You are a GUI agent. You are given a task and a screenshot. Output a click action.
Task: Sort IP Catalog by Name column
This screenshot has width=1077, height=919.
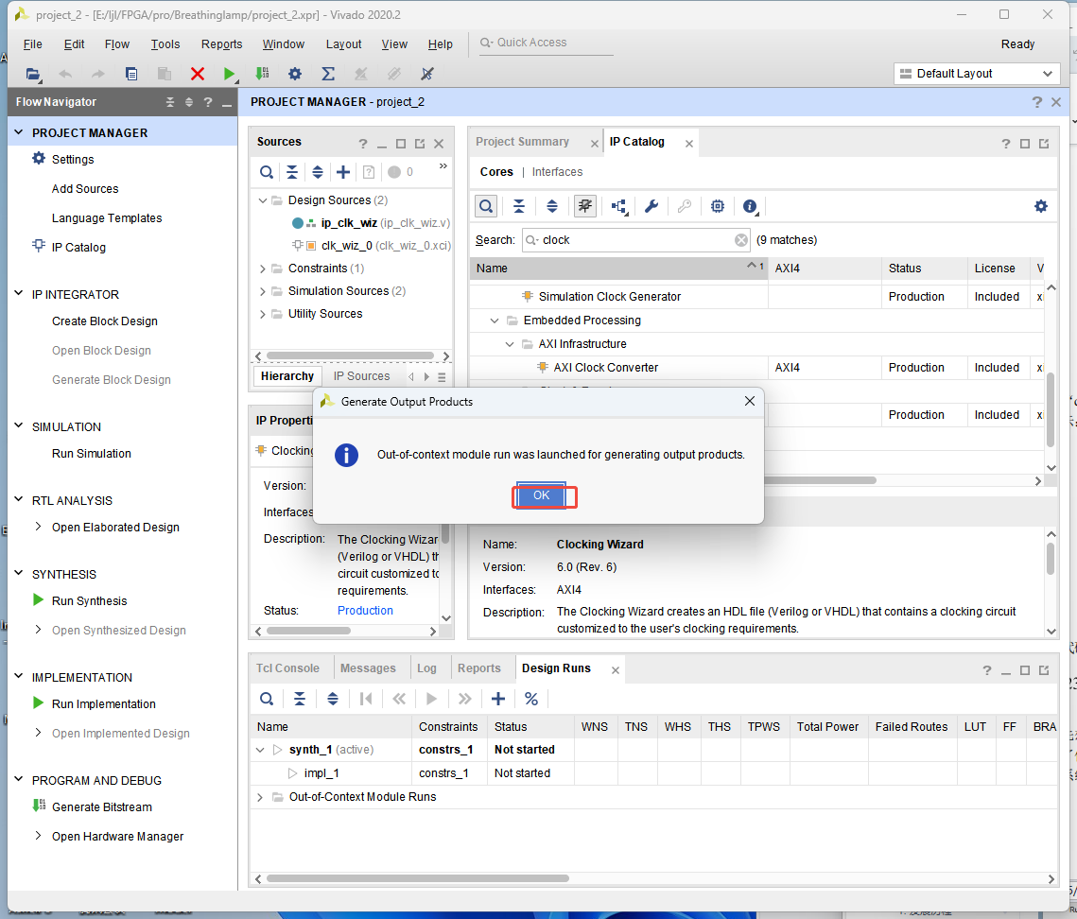pos(618,269)
